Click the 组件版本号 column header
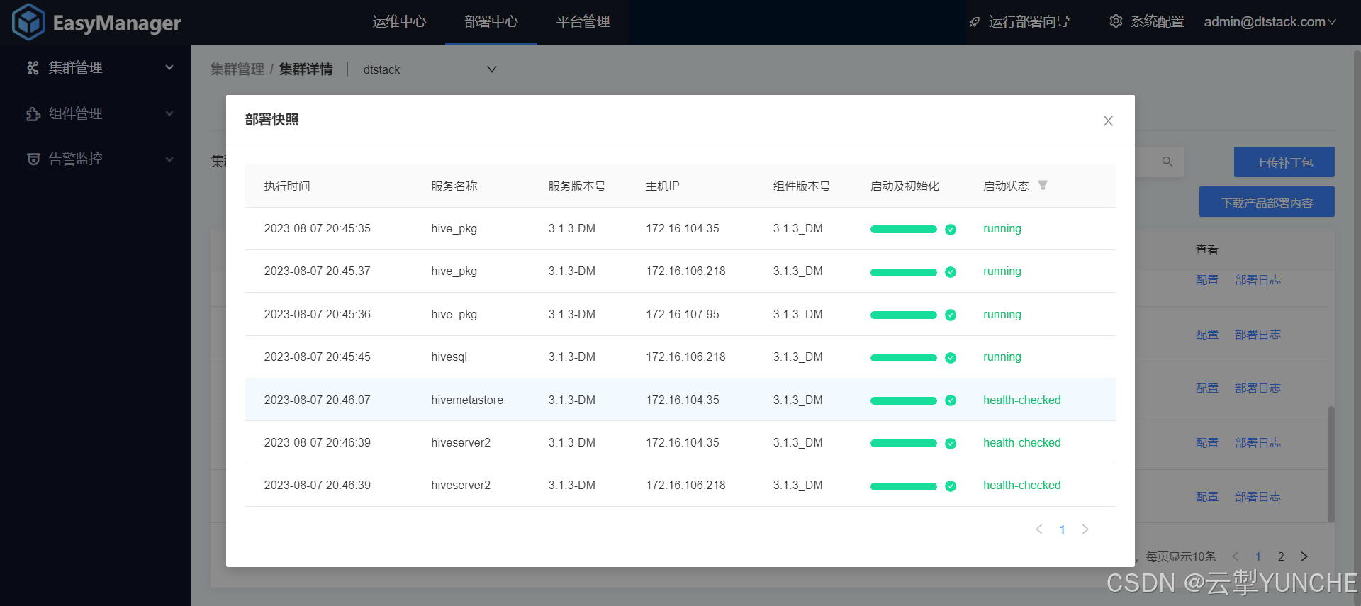This screenshot has height=606, width=1361. [x=802, y=186]
